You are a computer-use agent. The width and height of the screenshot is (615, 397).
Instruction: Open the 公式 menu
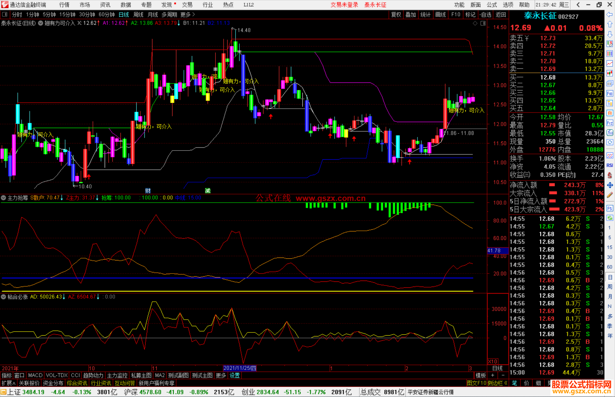(492, 5)
